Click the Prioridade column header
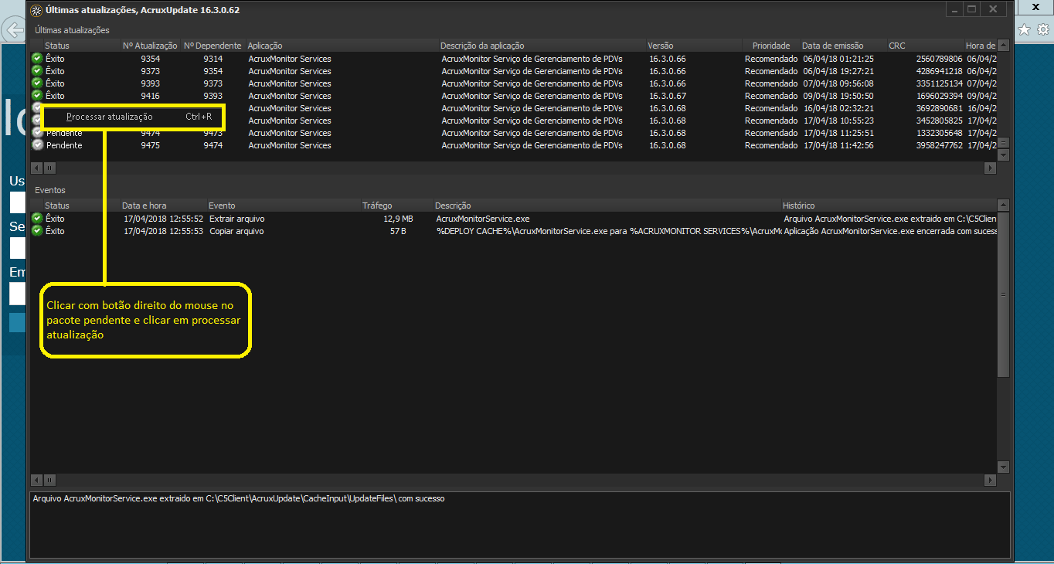This screenshot has width=1054, height=564. [x=771, y=46]
